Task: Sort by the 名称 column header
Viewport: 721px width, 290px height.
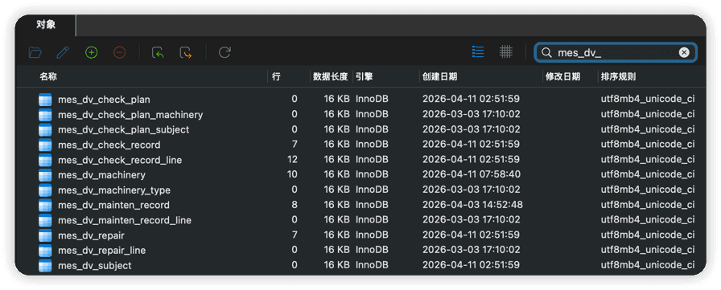Action: pos(48,76)
